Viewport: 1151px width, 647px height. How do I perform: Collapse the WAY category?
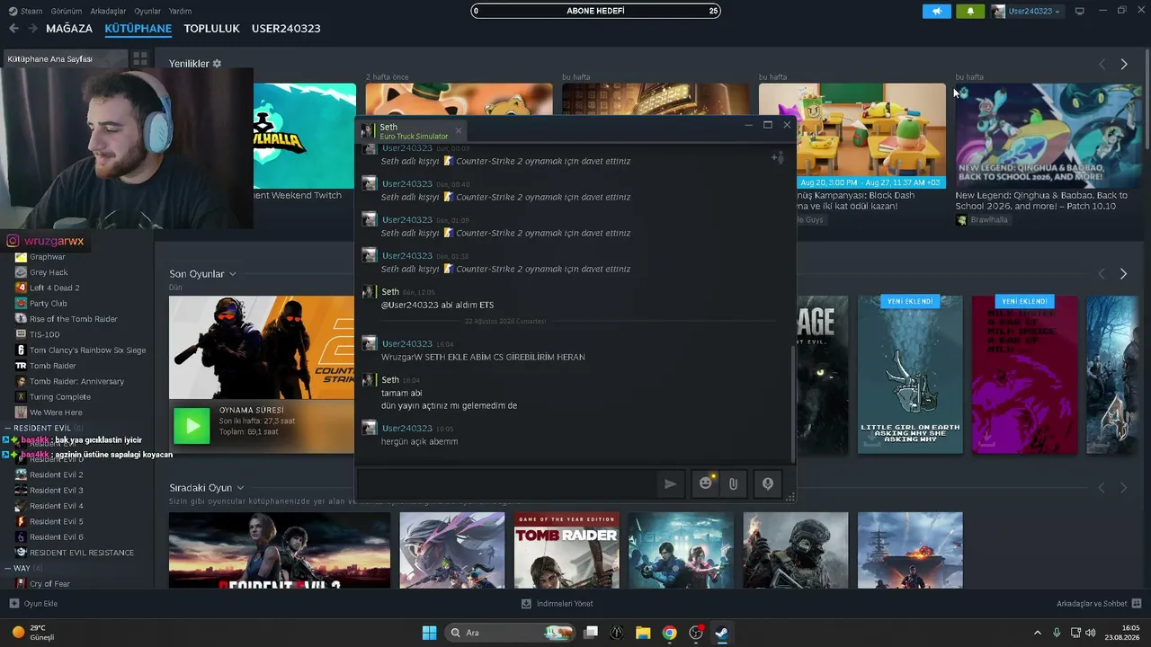tap(9, 568)
